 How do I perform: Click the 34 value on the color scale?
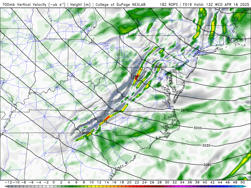click(182, 182)
